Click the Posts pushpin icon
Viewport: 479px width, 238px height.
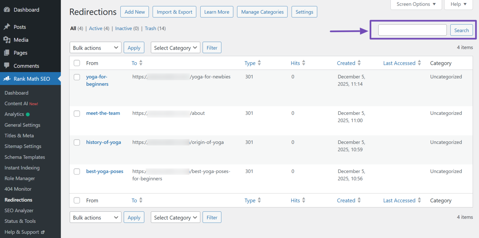coord(7,27)
